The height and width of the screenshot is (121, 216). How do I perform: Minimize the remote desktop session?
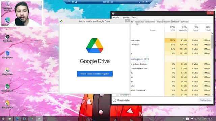(x=140, y=2)
